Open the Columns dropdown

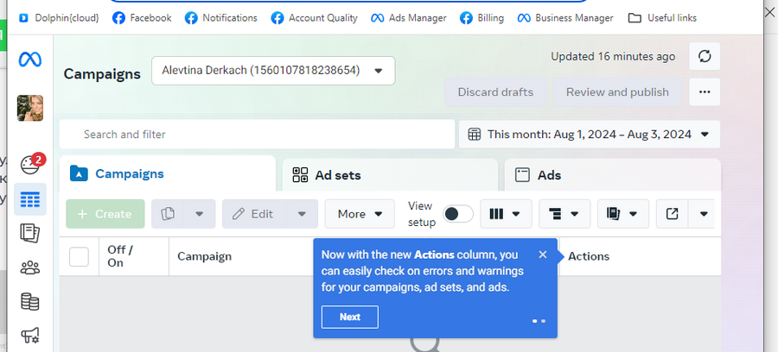(x=506, y=214)
